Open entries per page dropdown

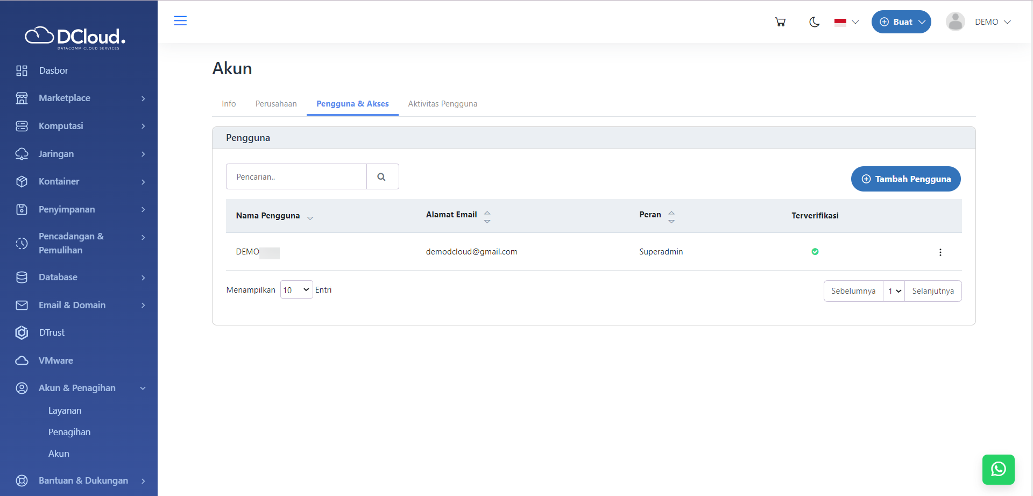[x=296, y=290]
